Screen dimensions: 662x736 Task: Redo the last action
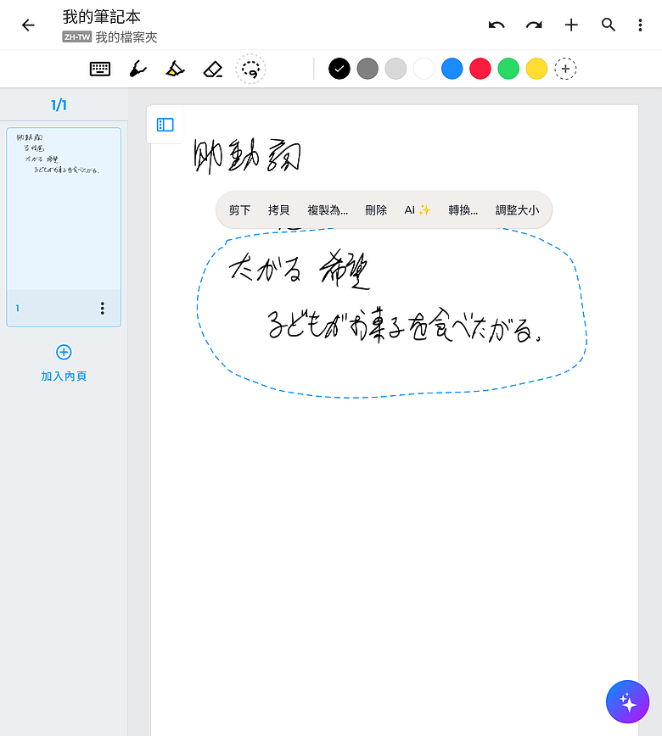point(534,25)
